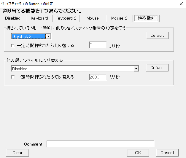Open the Keyboard tab
Screen dimensions: 186x158
[x=39, y=18]
